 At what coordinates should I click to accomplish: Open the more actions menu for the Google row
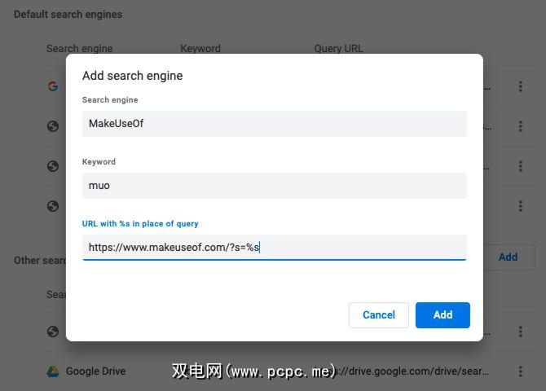coord(520,86)
